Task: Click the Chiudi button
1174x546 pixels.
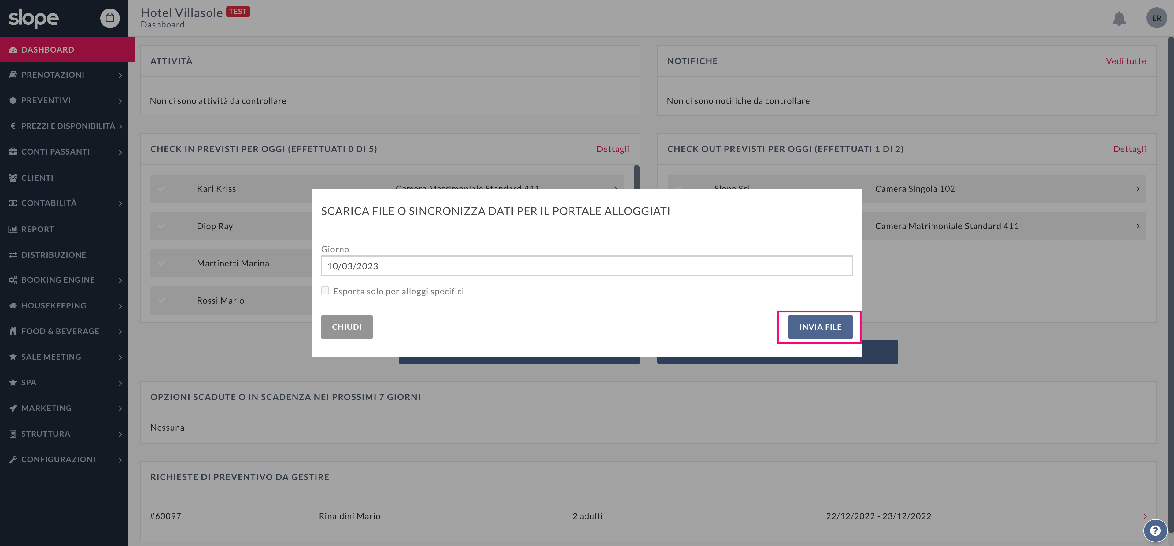Action: point(346,327)
